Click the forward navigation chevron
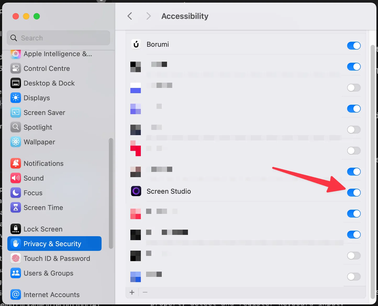The width and height of the screenshot is (378, 306). click(148, 16)
